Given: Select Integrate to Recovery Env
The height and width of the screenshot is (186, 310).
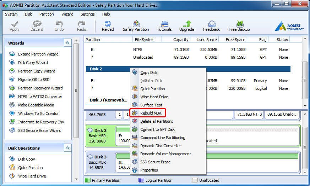Looking at the screenshot, I should click(x=37, y=122).
